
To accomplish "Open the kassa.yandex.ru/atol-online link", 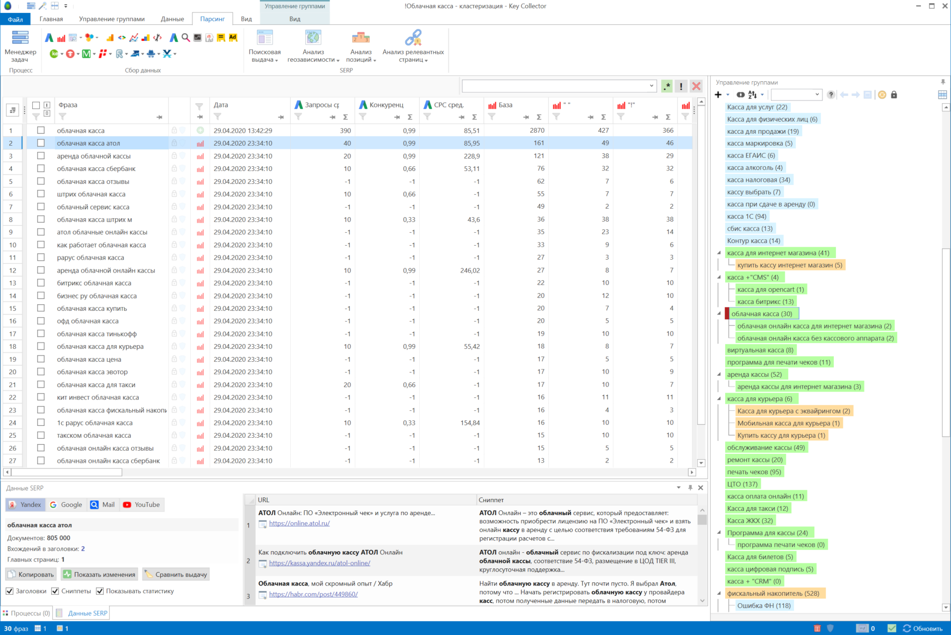I will coord(320,563).
